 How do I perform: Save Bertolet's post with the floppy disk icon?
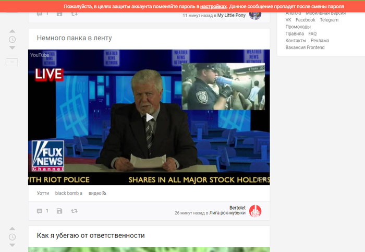[59, 211]
